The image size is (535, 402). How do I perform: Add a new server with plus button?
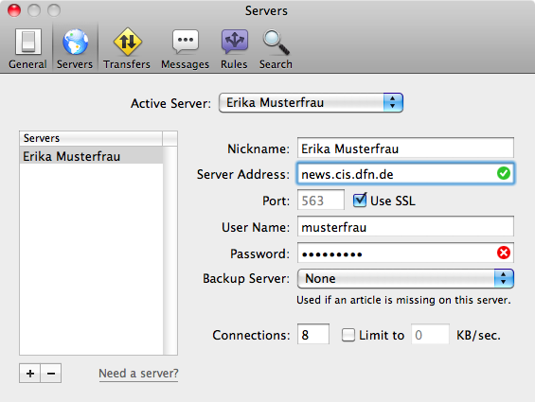[30, 374]
